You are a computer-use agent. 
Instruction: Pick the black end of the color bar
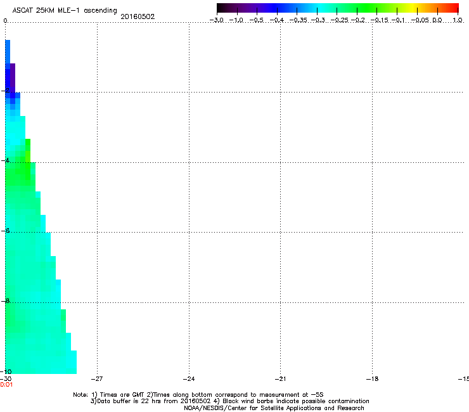[221, 8]
